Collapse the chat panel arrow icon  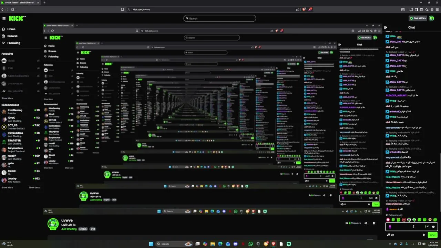(x=386, y=28)
